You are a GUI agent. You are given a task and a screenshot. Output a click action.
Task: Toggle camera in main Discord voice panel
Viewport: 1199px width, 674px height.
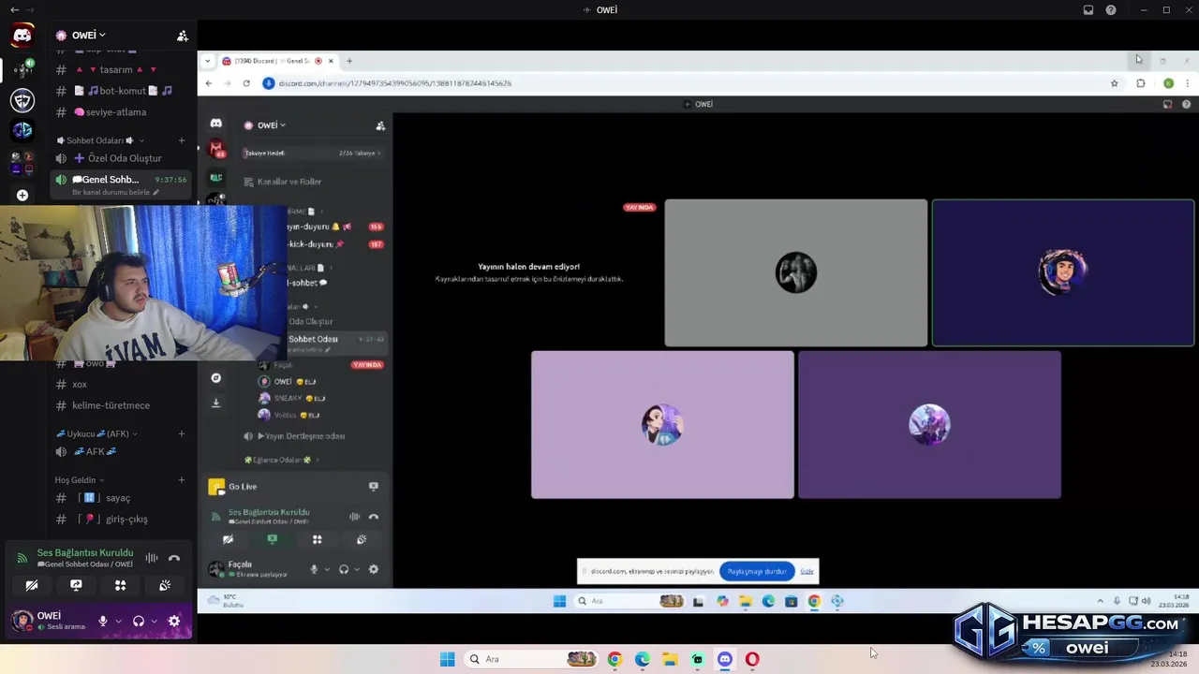pos(31,585)
